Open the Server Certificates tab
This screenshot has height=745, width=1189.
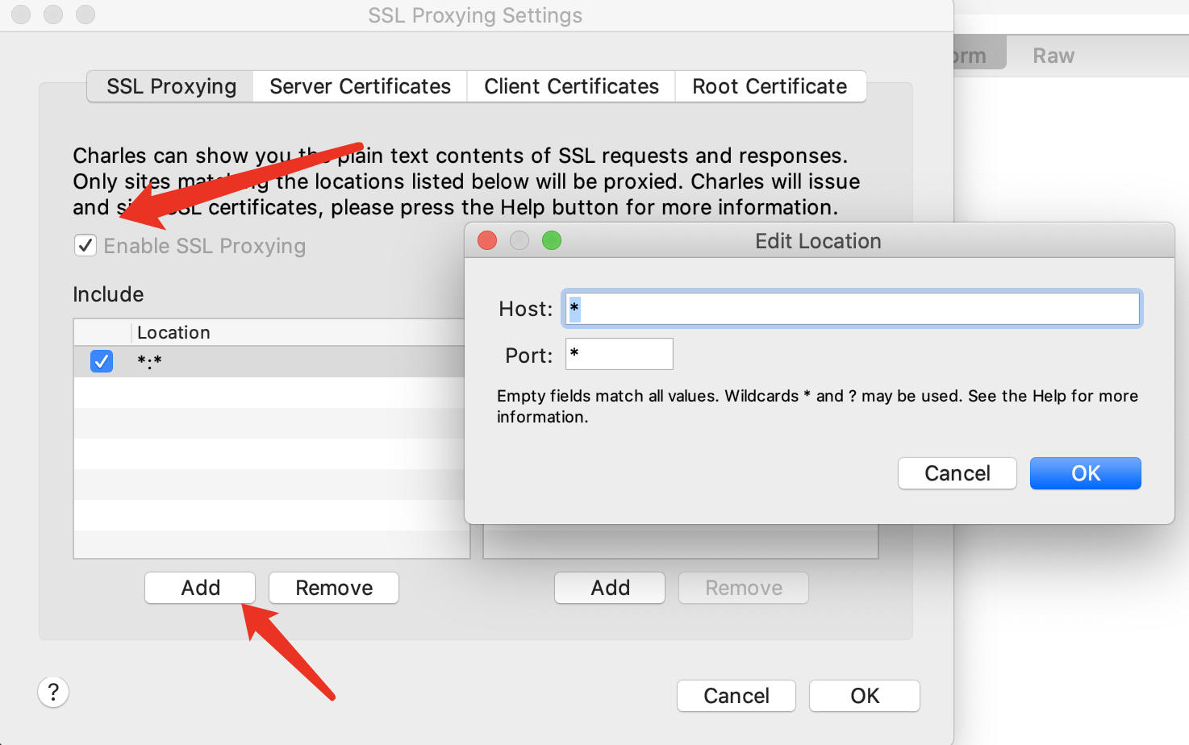point(360,86)
